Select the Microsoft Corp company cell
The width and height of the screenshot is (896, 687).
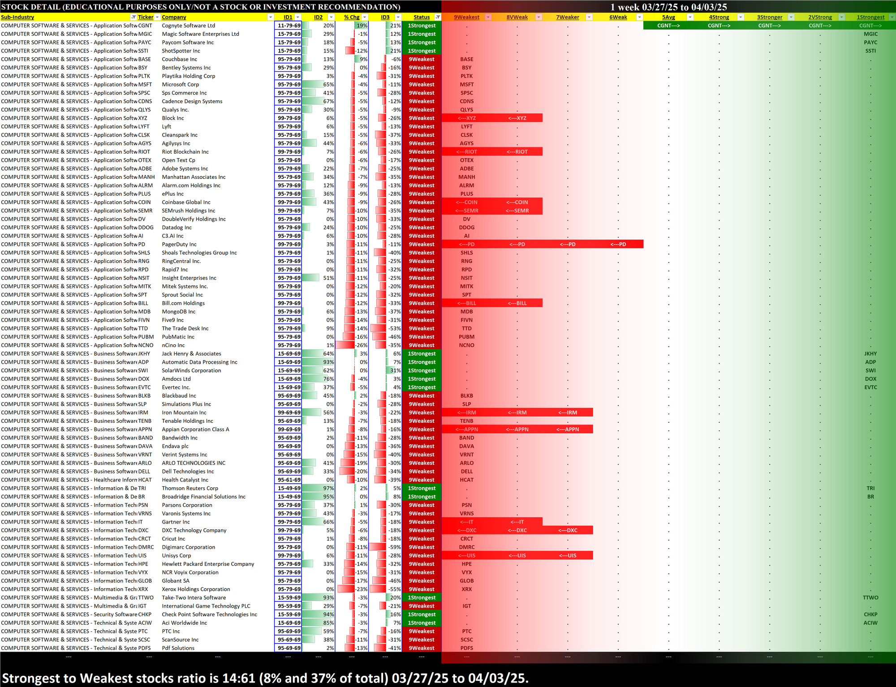pos(181,84)
